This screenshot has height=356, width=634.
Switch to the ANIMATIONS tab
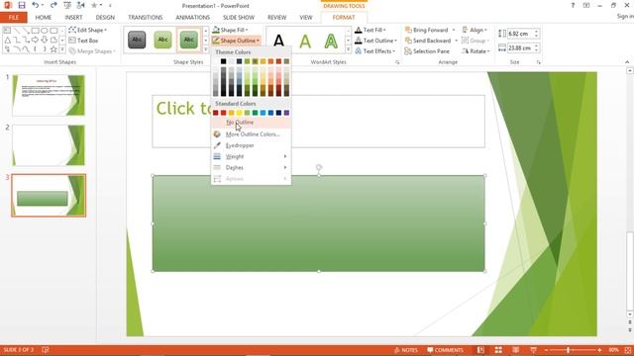[x=192, y=18]
